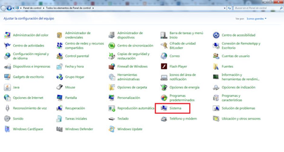284x152 pixels.
Task: Open Teléfono y módem link
Action: (x=183, y=119)
